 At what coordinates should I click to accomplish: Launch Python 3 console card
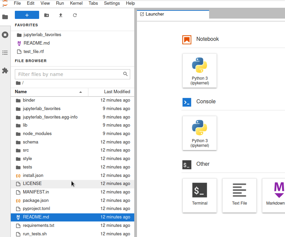click(200, 133)
